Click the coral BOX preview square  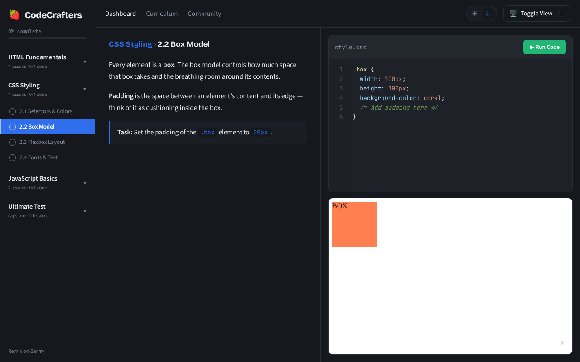click(355, 224)
